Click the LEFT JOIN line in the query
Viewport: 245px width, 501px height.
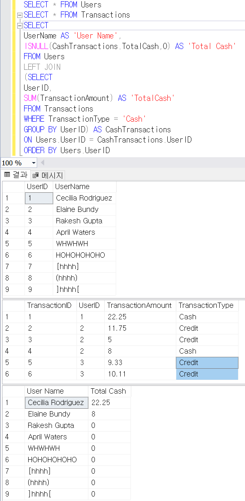coord(42,67)
